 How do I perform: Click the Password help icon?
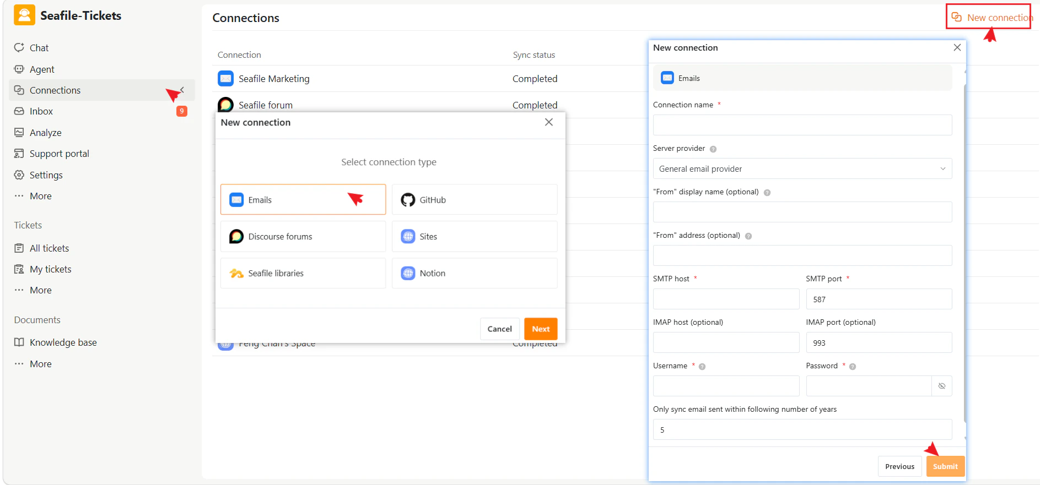(853, 367)
